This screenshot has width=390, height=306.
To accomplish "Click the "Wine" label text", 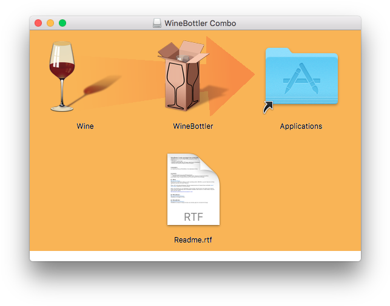I will (x=85, y=126).
